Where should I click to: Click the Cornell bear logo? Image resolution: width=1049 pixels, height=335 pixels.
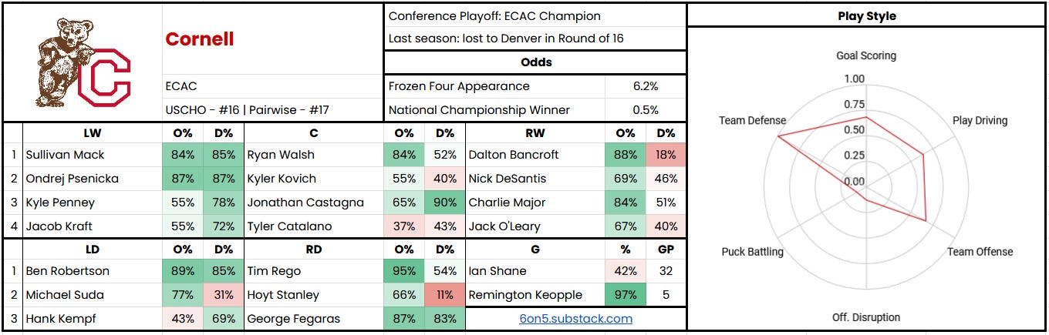pyautogui.click(x=83, y=62)
